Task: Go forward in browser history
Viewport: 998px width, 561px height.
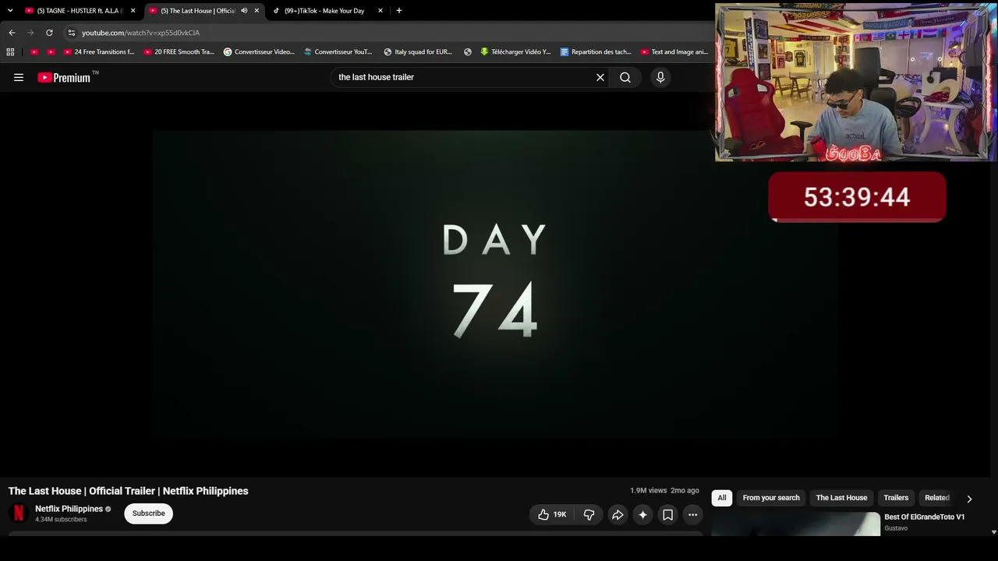Action: coord(30,33)
